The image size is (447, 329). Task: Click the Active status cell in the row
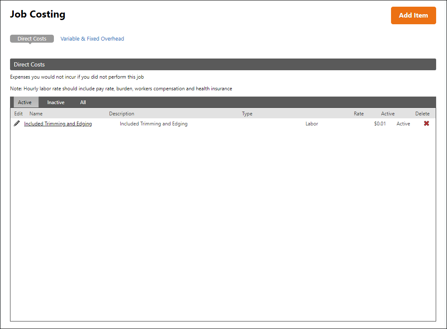coord(403,124)
